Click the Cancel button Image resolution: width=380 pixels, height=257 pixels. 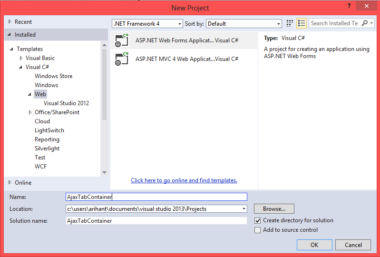(353, 245)
